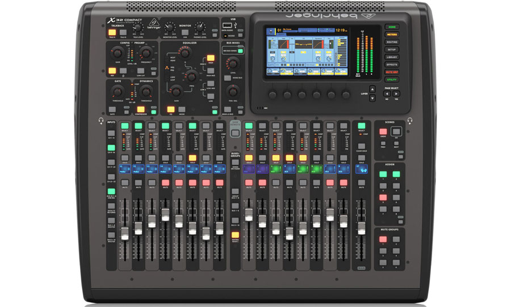
Task: Toggle the MIX BUS SENDS green button
Action: [x=241, y=51]
